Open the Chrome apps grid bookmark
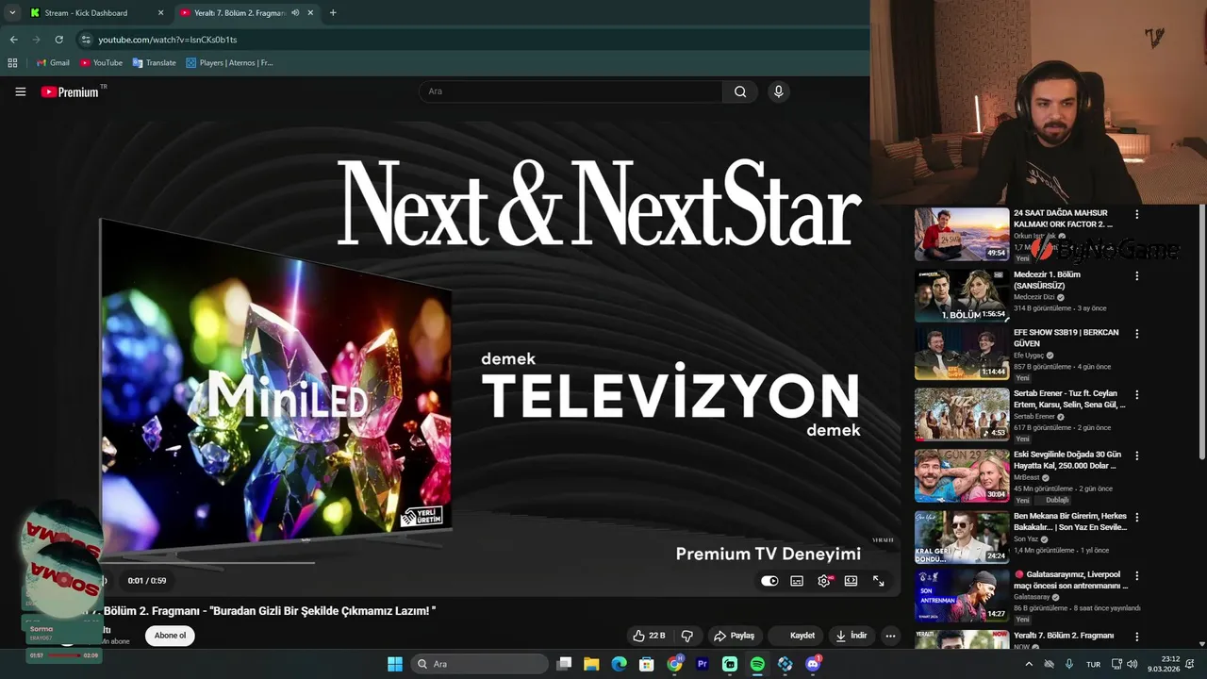Image resolution: width=1207 pixels, height=679 pixels. click(12, 62)
